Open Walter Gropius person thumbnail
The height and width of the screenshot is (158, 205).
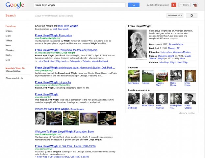pyautogui.click(x=190, y=98)
